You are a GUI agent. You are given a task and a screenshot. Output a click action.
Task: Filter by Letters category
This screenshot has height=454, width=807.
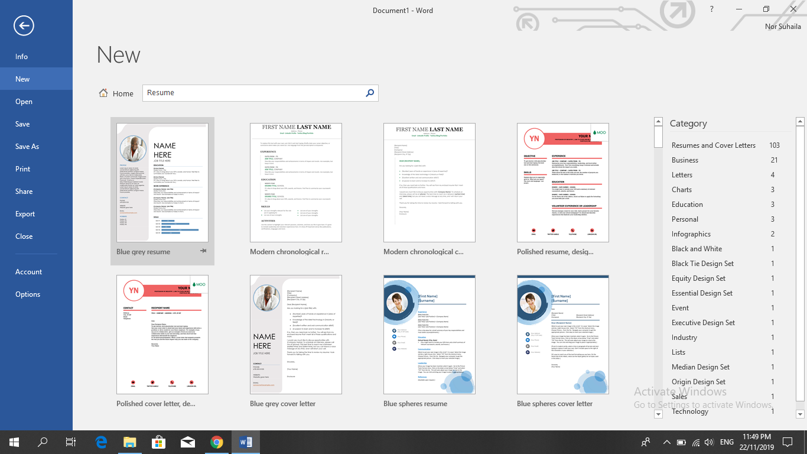pos(727,175)
